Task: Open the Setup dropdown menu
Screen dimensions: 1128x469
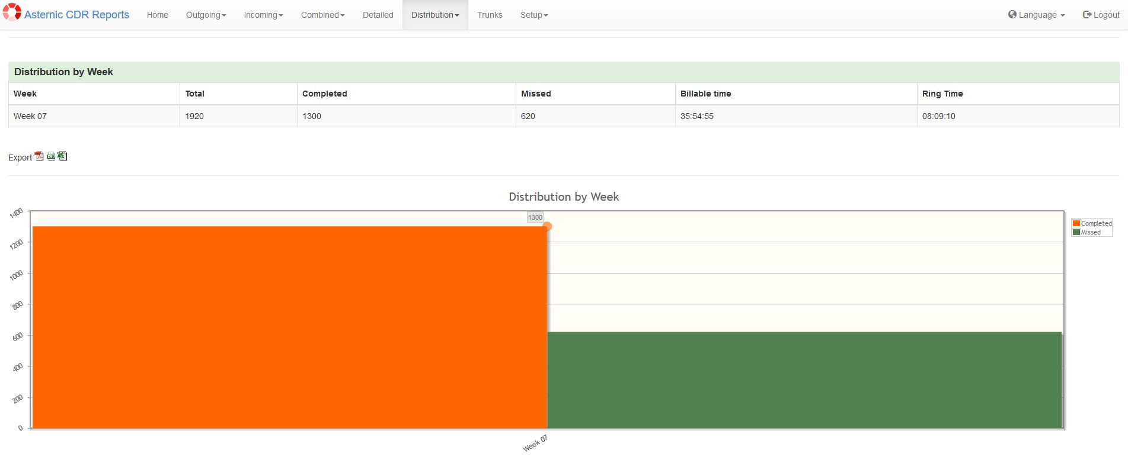Action: pos(533,15)
